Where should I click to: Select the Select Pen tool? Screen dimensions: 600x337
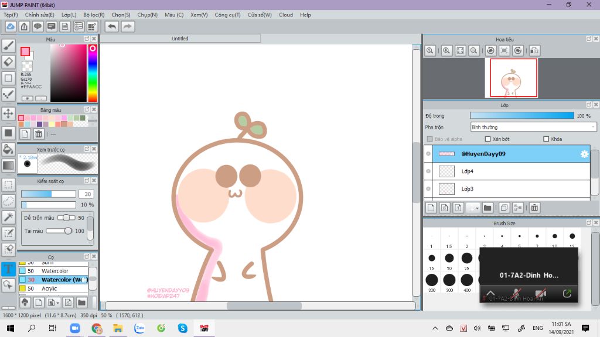click(8, 233)
